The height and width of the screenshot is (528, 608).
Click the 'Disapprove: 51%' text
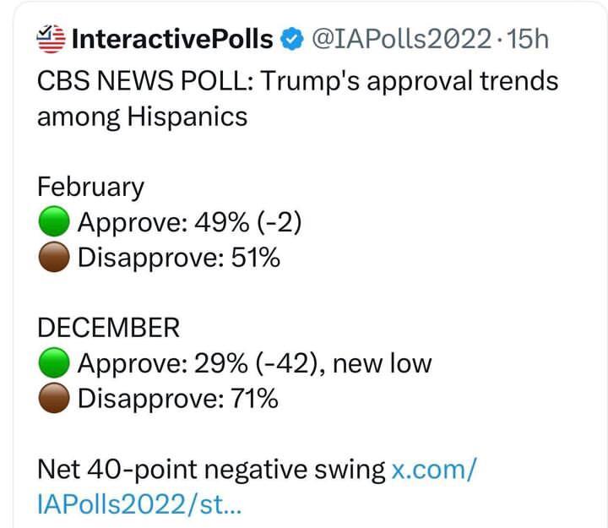coord(178,258)
